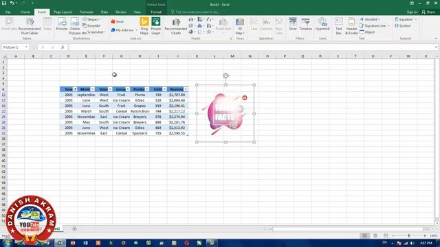Open the Year column filter dropdown

75,89
